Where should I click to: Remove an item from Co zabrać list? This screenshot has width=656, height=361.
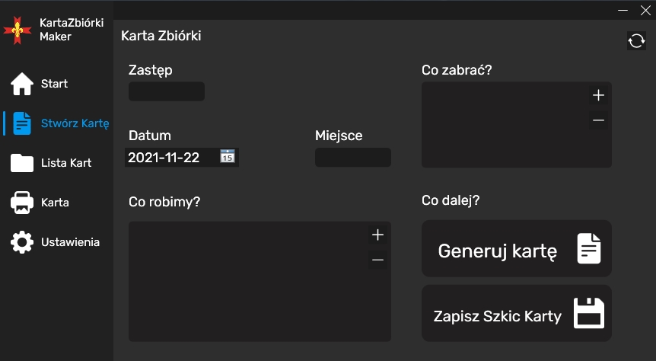tap(598, 120)
